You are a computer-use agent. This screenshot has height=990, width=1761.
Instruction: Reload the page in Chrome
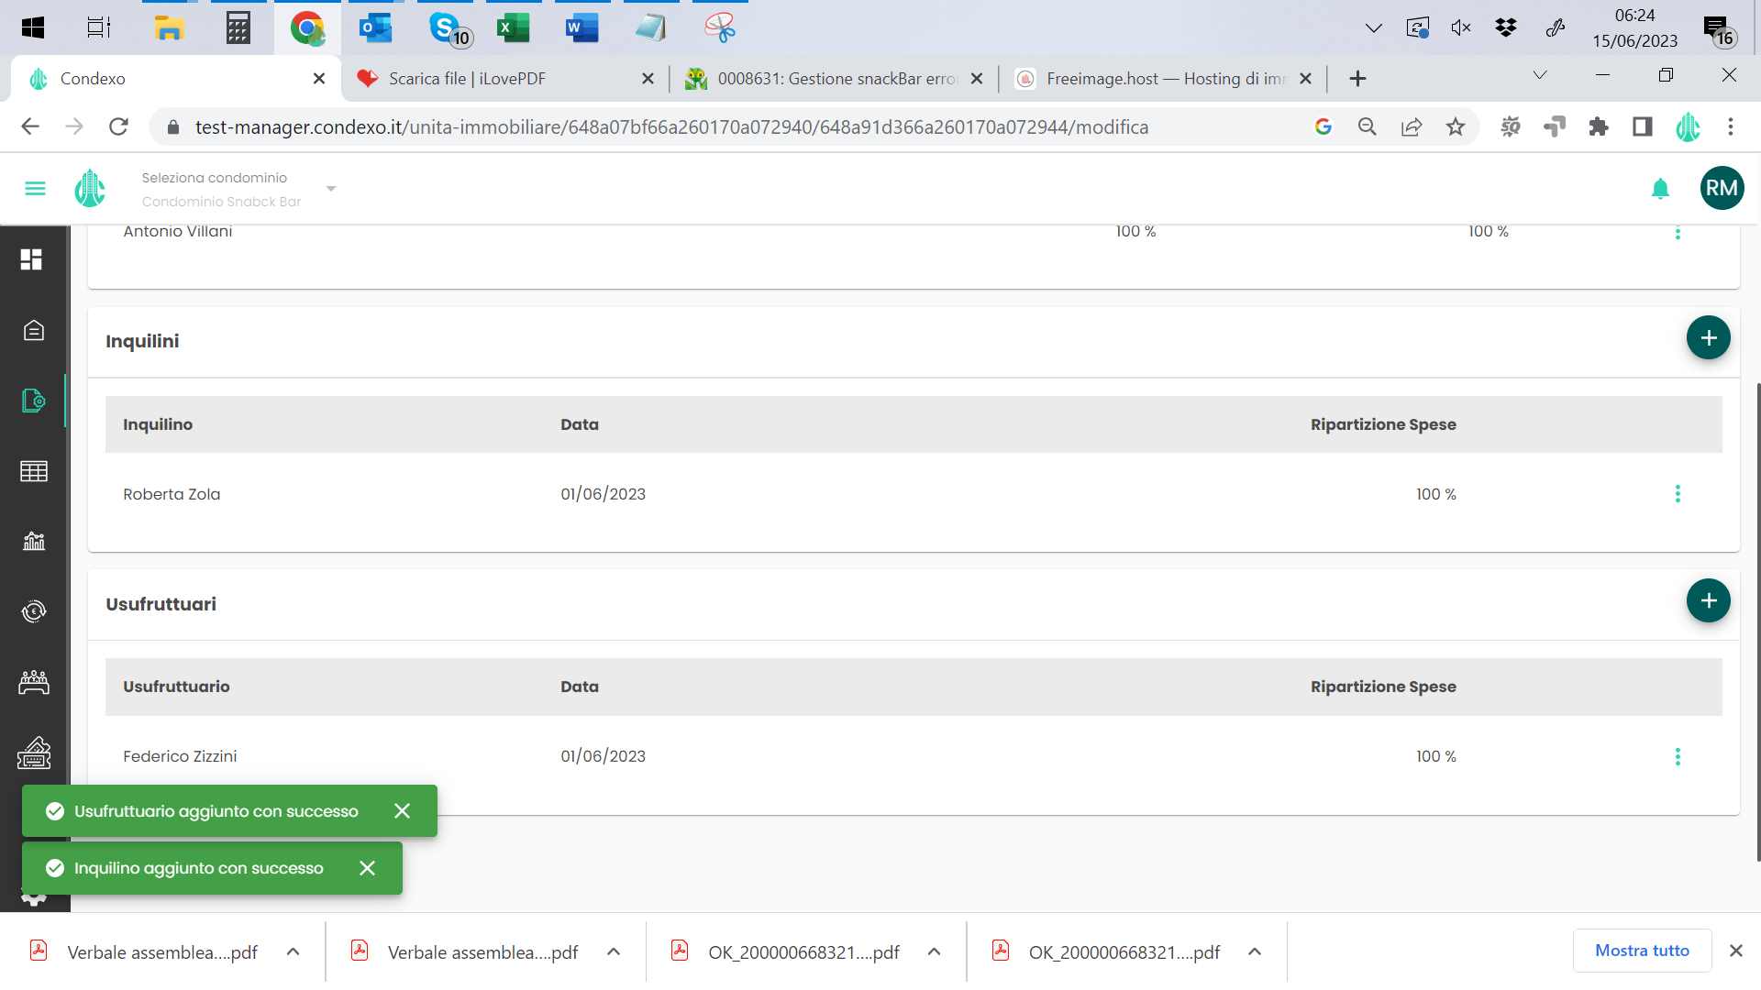[118, 126]
